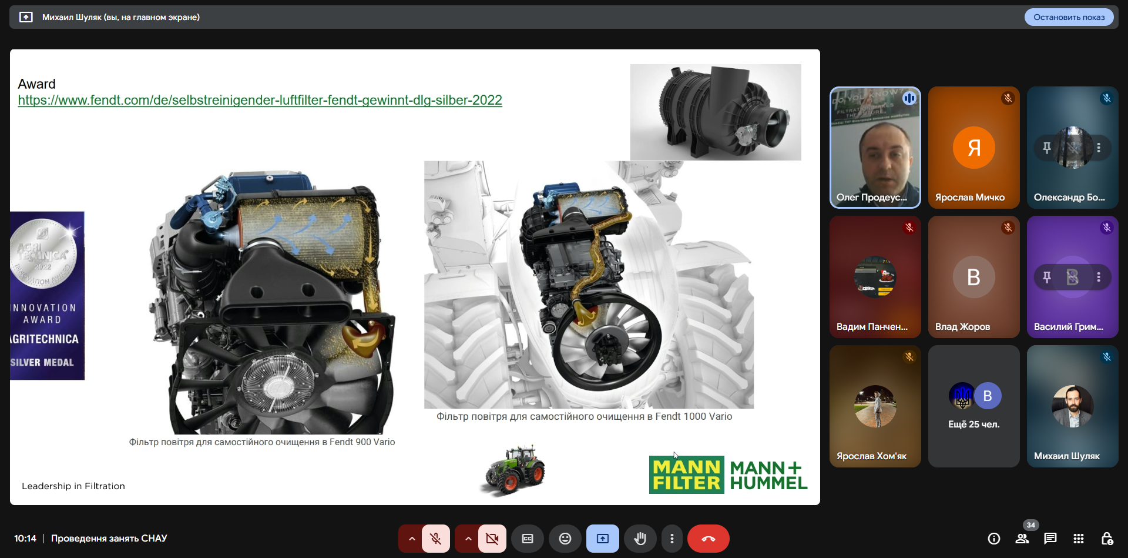
Task: Click the Fendt 900 Vario caption text
Action: [262, 442]
